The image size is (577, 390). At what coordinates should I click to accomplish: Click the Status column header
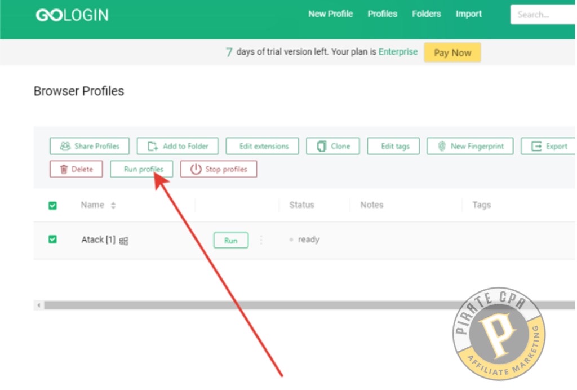tap(302, 205)
